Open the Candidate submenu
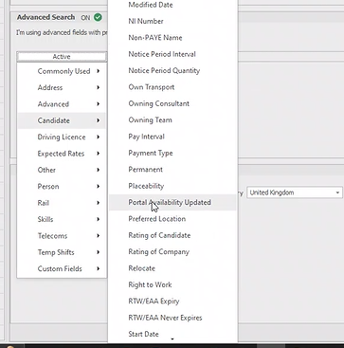344x348 pixels. (x=63, y=120)
